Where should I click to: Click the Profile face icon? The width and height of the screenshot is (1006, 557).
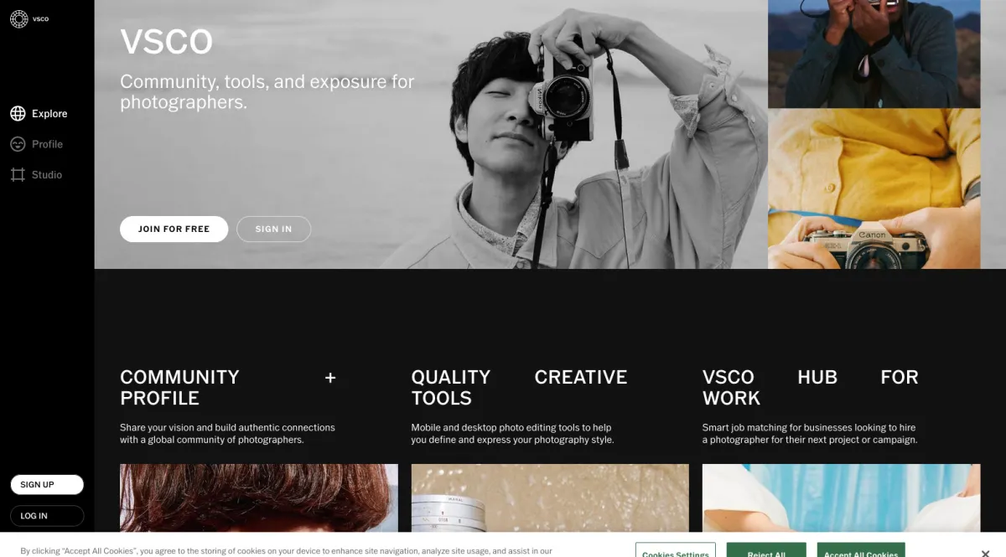[18, 144]
